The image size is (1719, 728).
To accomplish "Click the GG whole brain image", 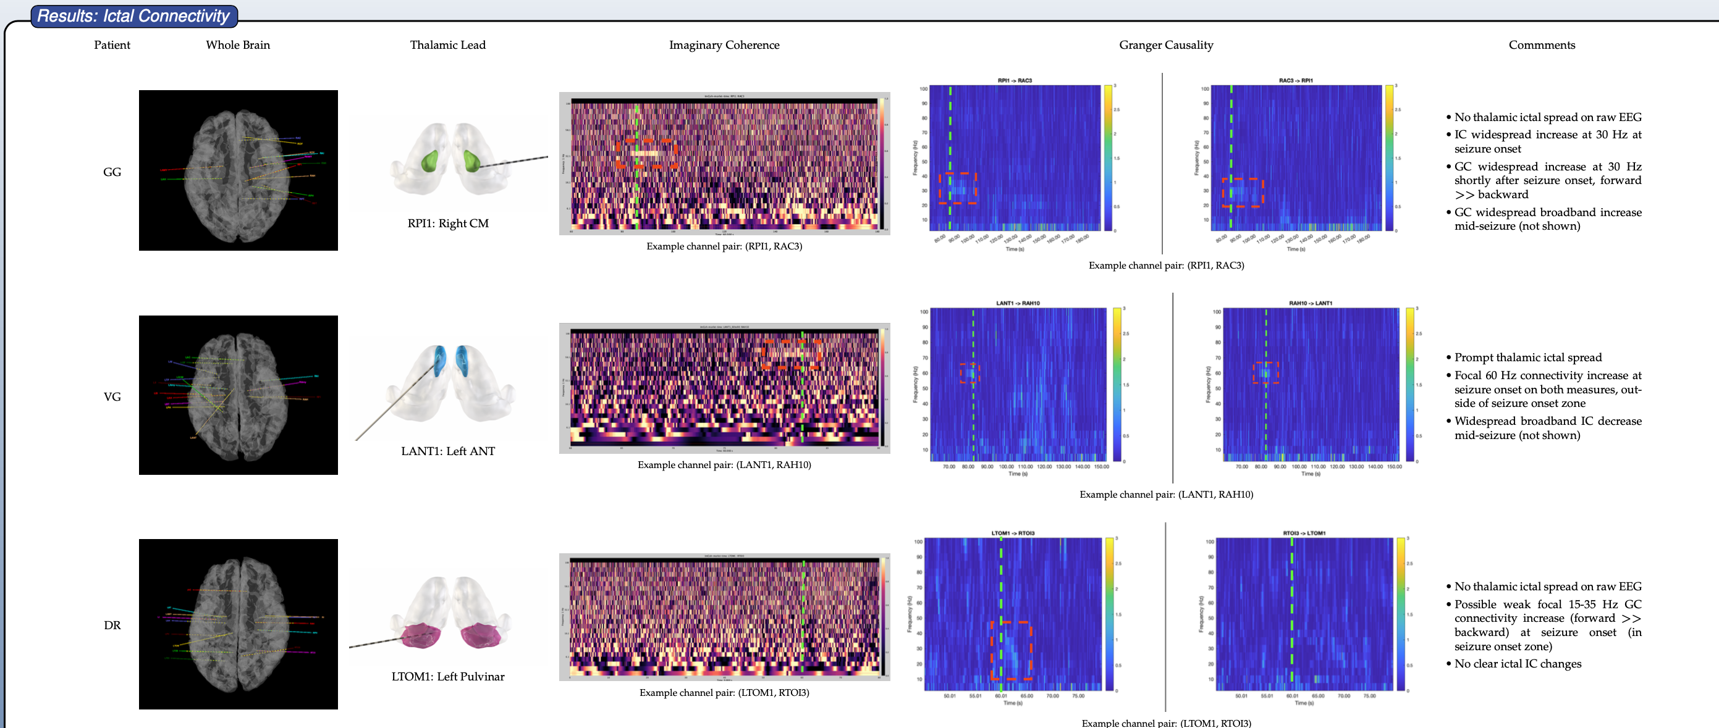I will tap(239, 170).
